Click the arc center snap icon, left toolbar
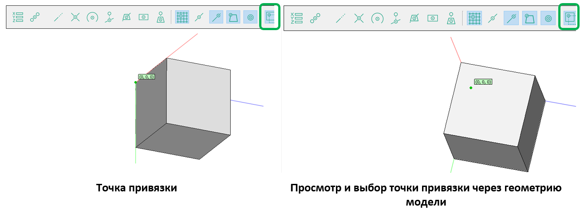Viewport: 584px width, 210px height. pyautogui.click(x=92, y=17)
